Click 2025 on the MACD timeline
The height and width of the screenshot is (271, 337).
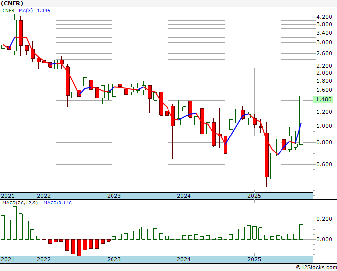254,259
